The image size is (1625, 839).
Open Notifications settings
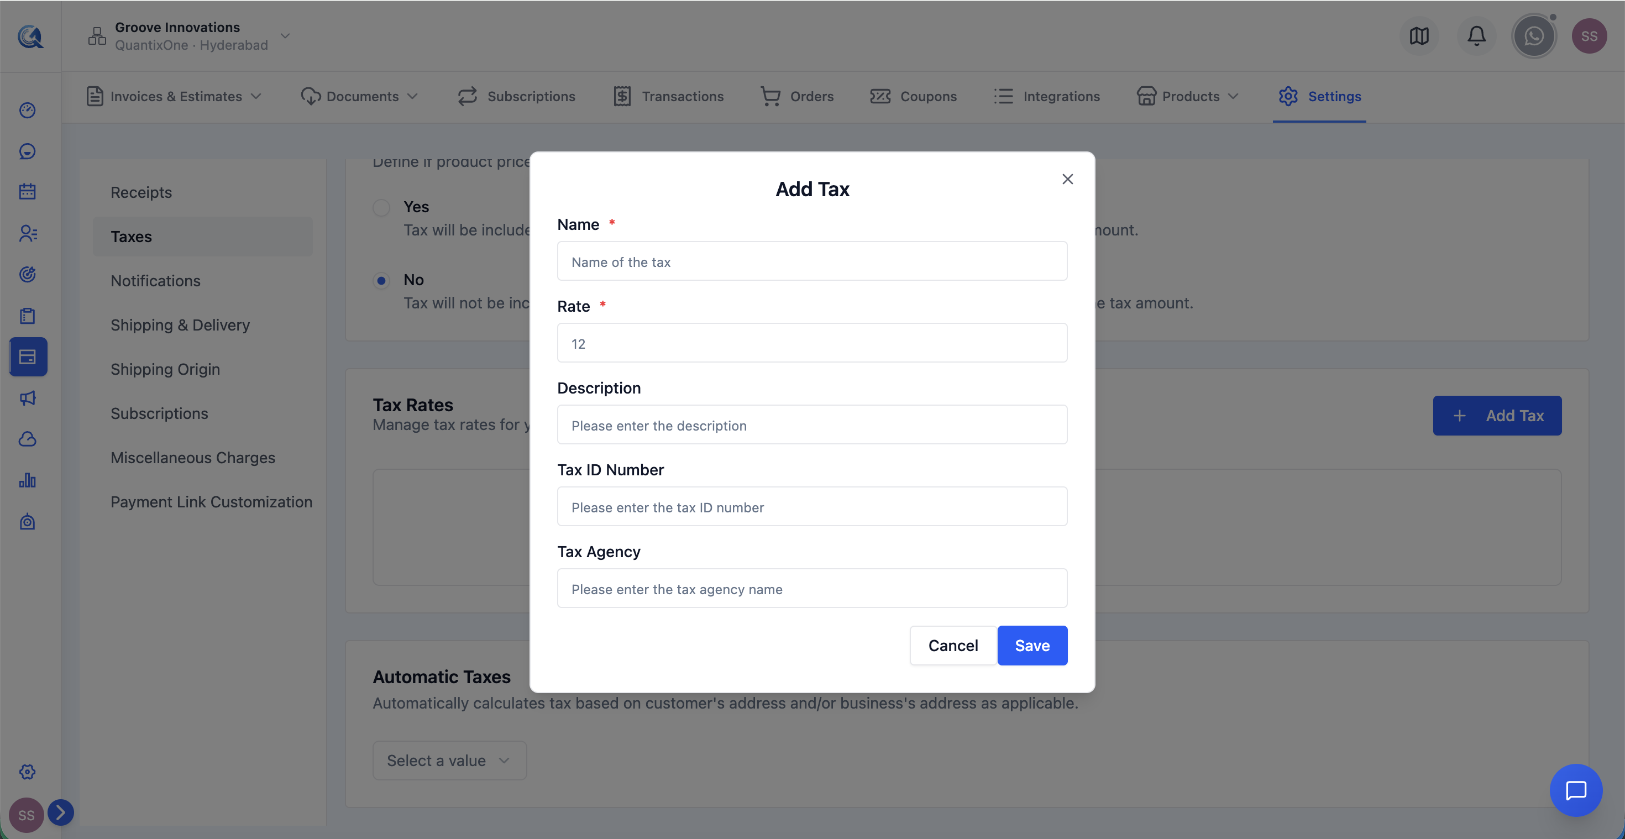point(155,281)
